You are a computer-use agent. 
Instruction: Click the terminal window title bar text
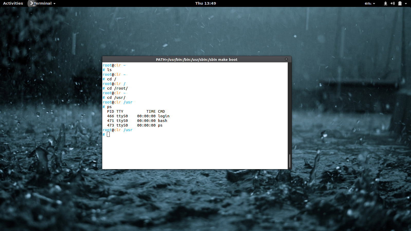197,59
